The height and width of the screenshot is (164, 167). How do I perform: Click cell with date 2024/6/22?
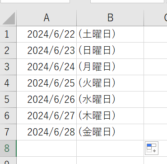(46, 34)
